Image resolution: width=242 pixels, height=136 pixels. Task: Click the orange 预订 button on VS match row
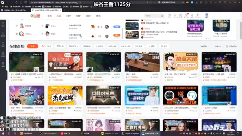[117, 35]
